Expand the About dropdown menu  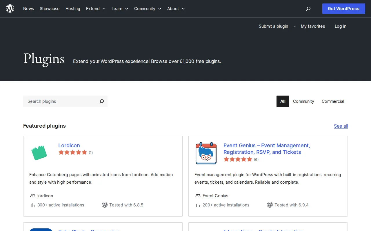pos(176,9)
